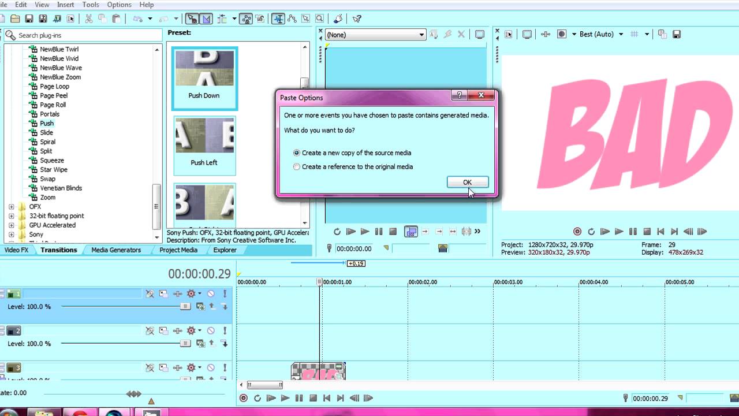
Task: Switch to the Video FX tab
Action: coord(16,250)
